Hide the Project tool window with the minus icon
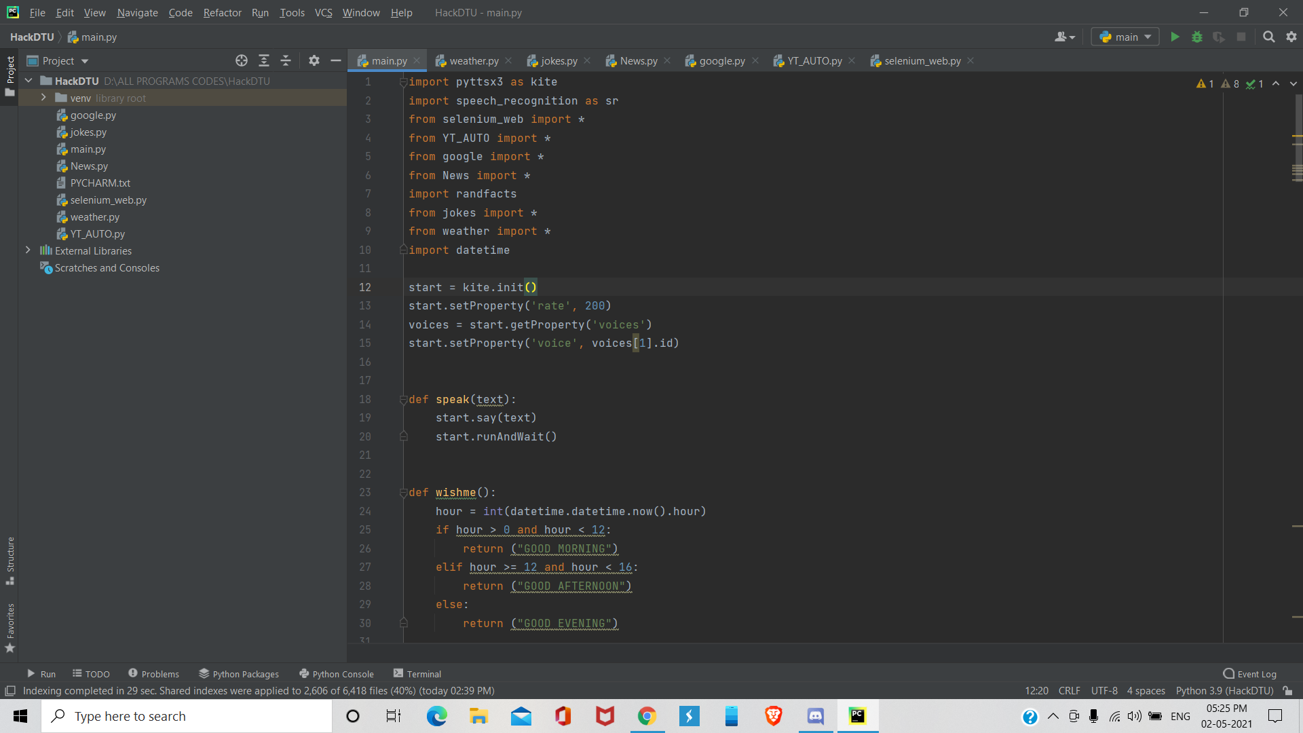Image resolution: width=1303 pixels, height=733 pixels. 335,61
